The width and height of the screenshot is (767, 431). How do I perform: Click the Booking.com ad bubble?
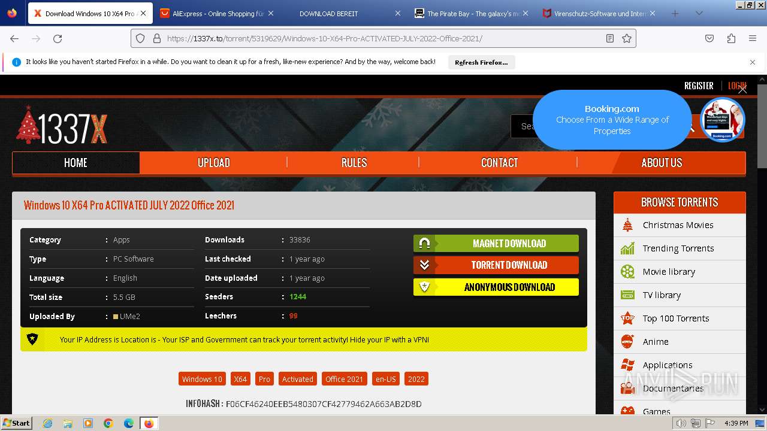click(612, 120)
